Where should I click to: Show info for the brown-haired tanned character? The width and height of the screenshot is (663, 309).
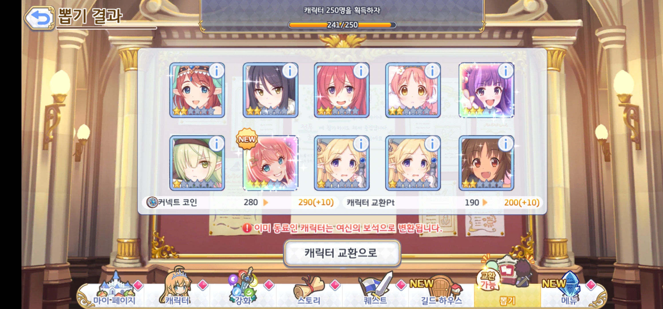coord(506,144)
